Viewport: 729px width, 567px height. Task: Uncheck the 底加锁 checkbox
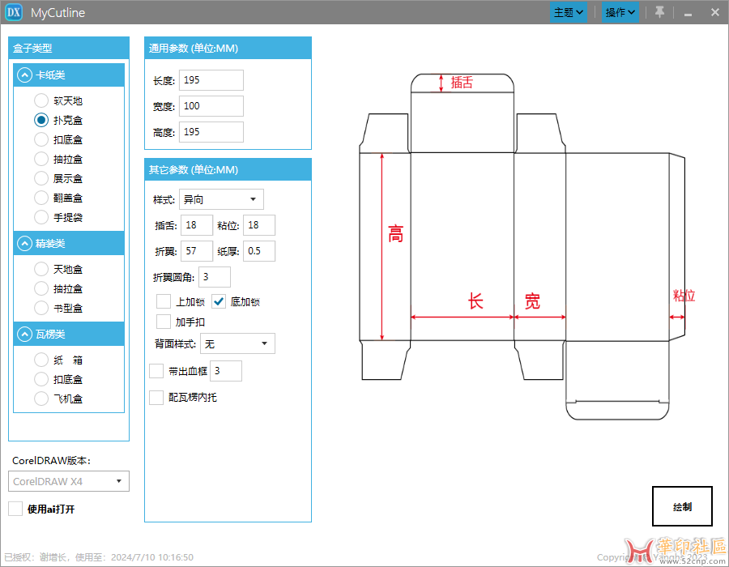pos(219,302)
